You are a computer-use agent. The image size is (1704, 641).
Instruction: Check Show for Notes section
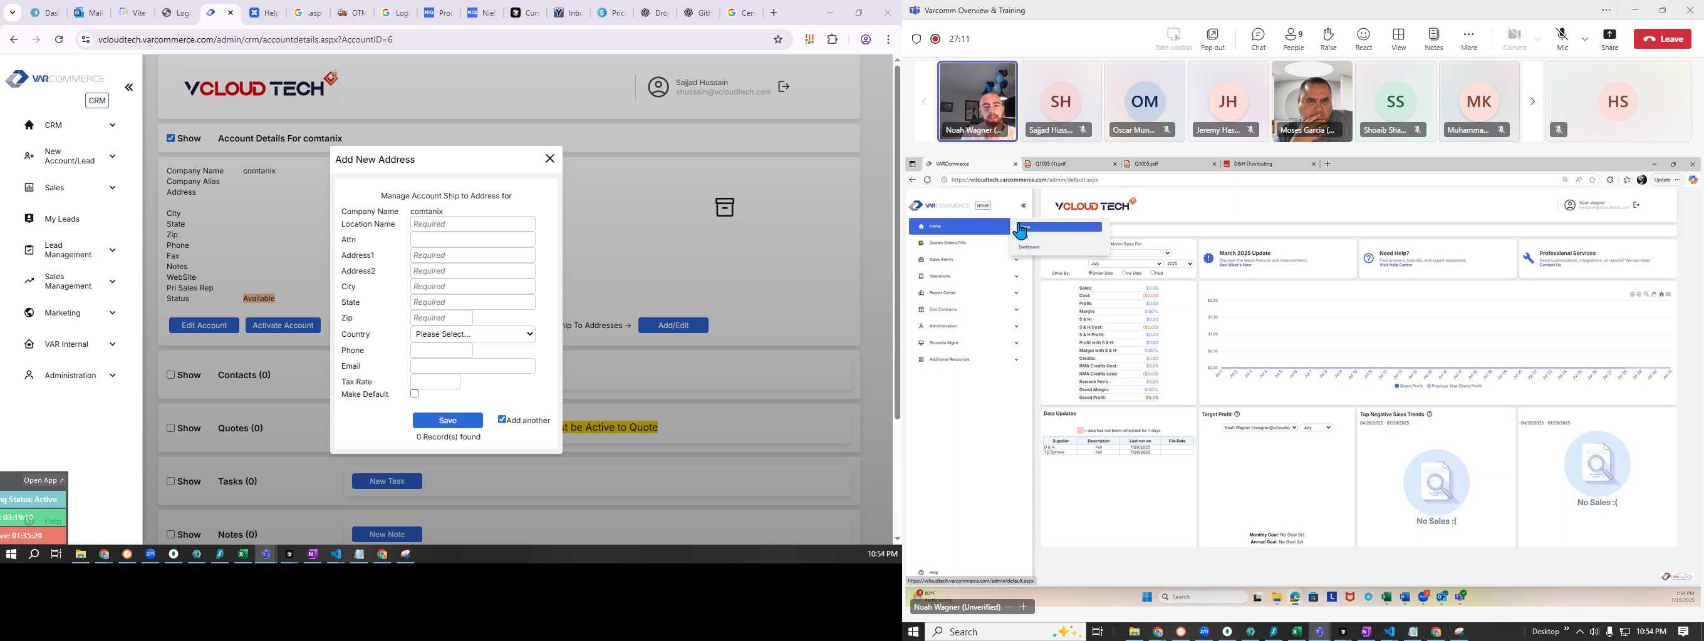tap(170, 534)
